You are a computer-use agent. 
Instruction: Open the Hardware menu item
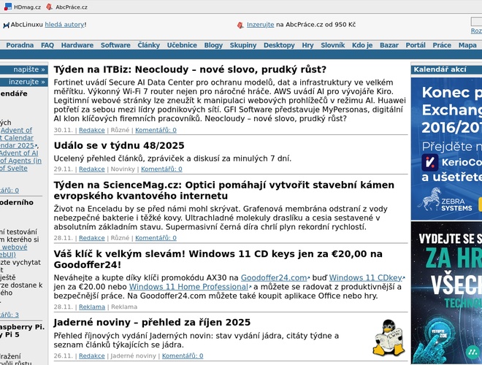pyautogui.click(x=77, y=45)
